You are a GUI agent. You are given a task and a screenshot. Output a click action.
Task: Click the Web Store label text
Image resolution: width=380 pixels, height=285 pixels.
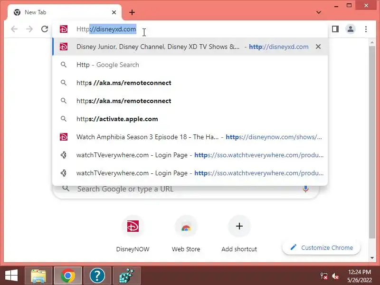(186, 249)
